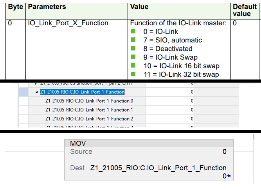Click value cell of IO_Link_Port_1_Function.2

point(170,119)
